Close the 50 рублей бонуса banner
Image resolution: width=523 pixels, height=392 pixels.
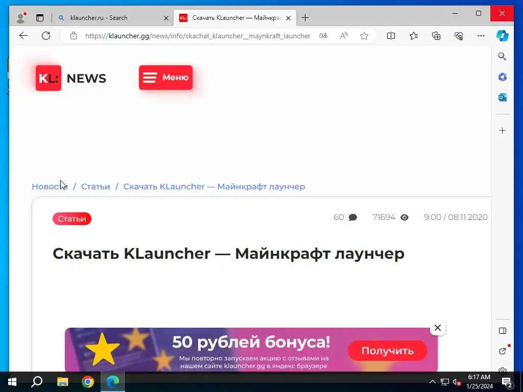click(x=438, y=328)
